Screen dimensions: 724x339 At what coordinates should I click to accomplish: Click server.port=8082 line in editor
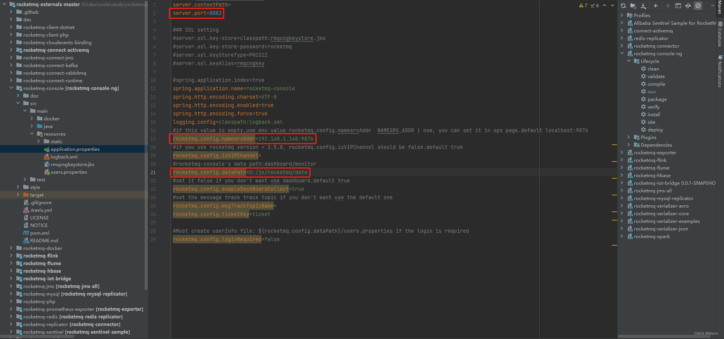pyautogui.click(x=197, y=13)
